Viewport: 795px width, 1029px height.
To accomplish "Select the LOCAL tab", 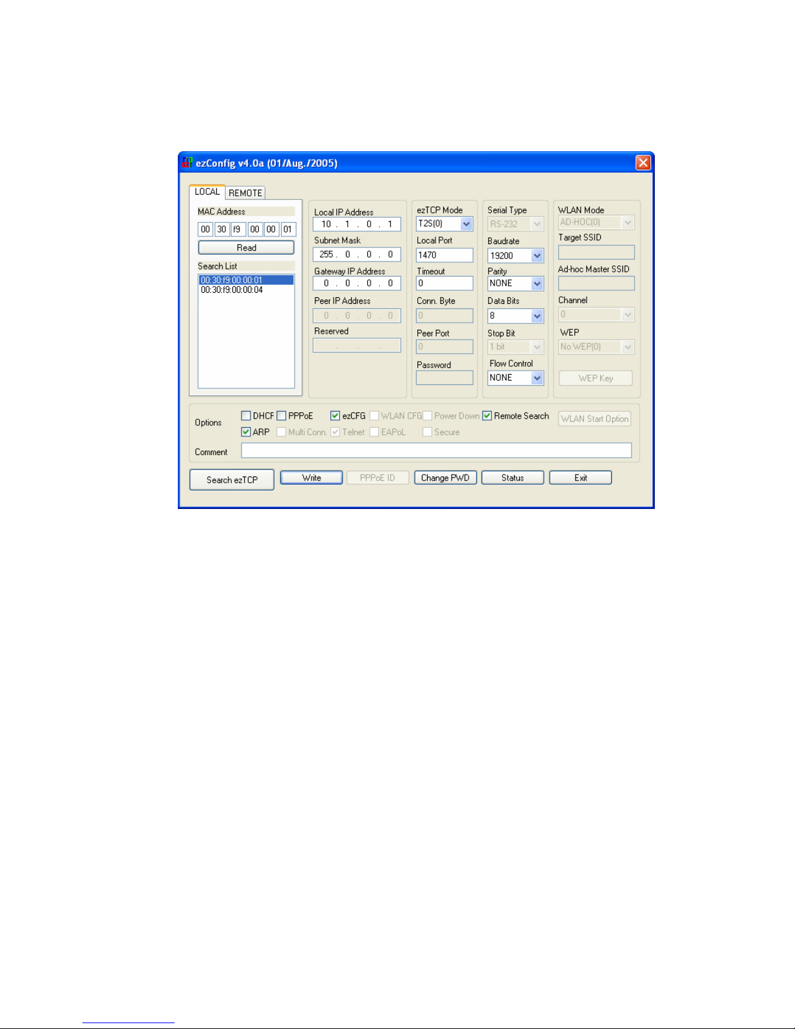I will pos(207,192).
